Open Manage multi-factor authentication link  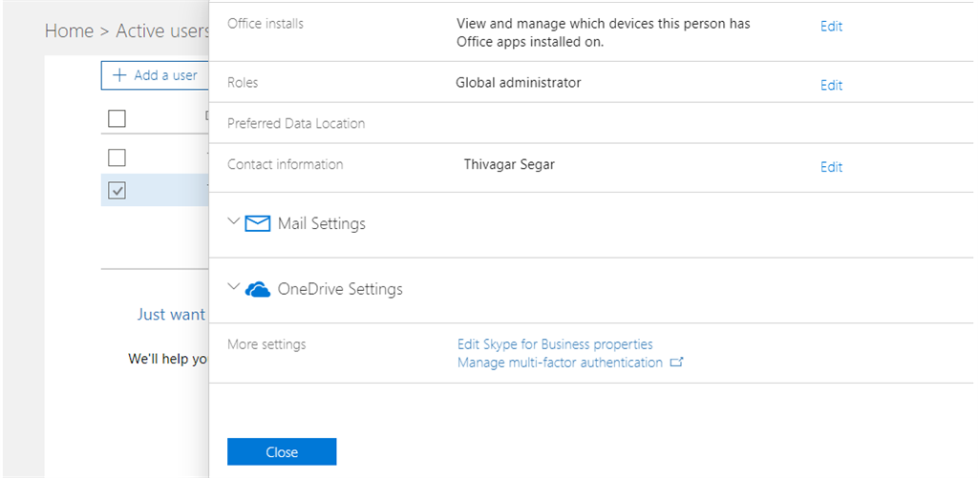click(560, 363)
